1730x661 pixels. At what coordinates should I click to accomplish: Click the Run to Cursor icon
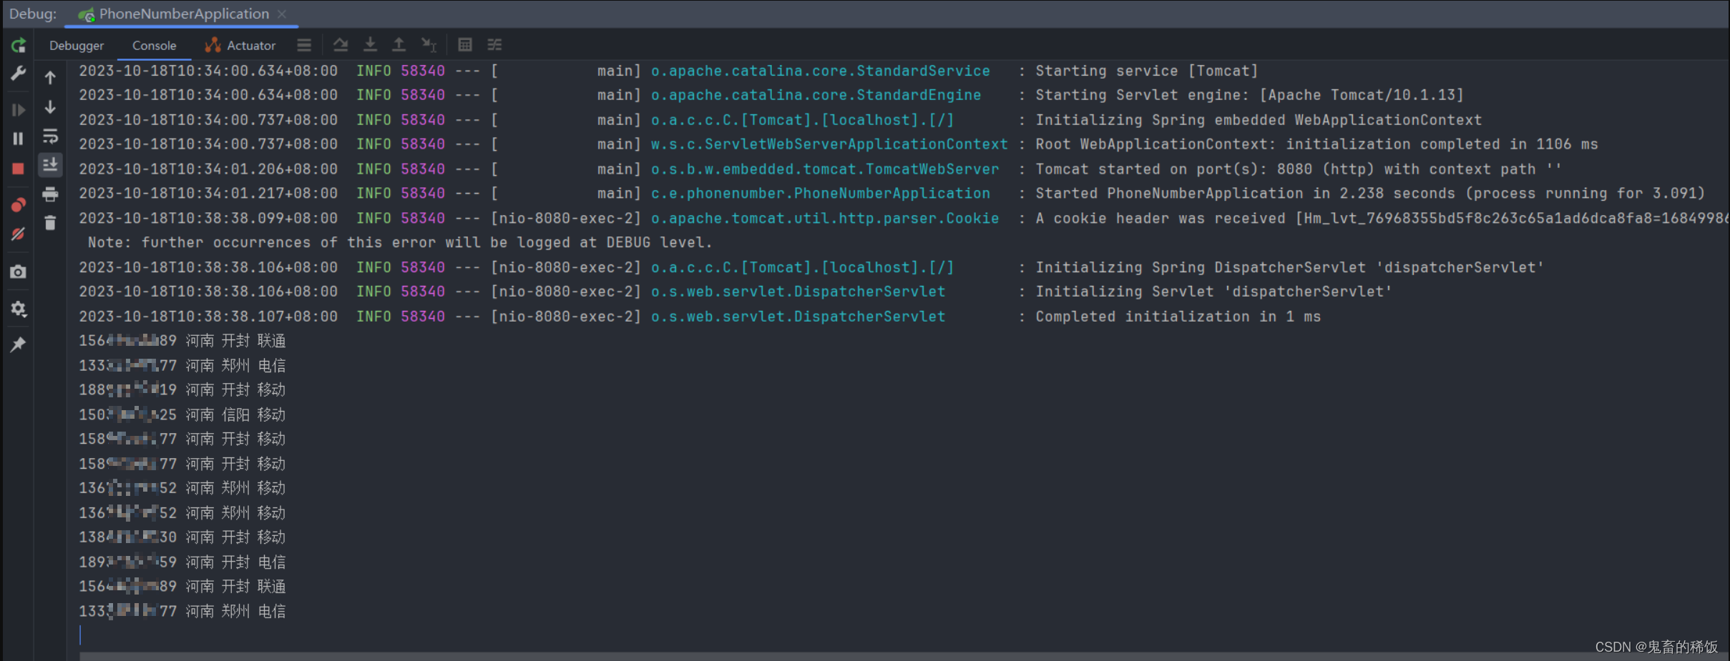(x=429, y=45)
